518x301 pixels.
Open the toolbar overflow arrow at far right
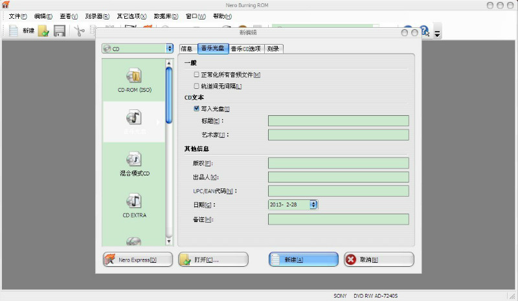437,34
